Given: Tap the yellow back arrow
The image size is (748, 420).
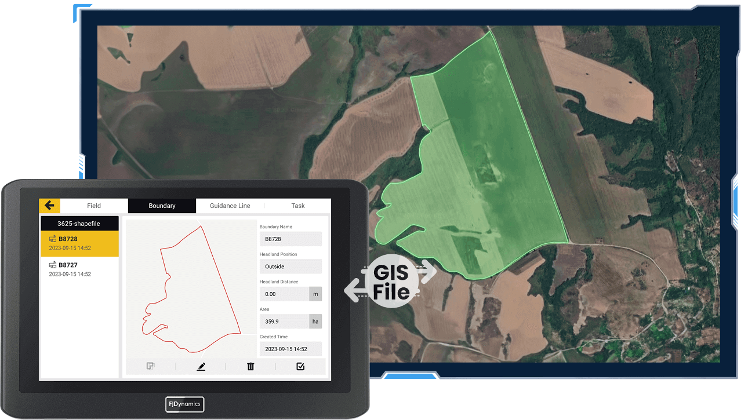Looking at the screenshot, I should [x=49, y=206].
